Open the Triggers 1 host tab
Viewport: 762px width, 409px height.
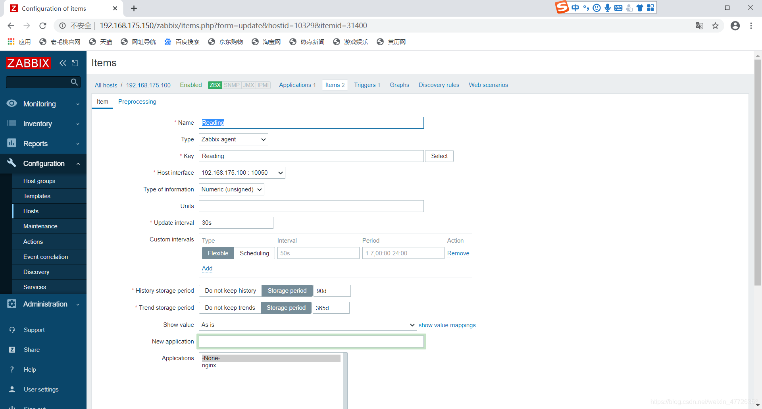(367, 85)
